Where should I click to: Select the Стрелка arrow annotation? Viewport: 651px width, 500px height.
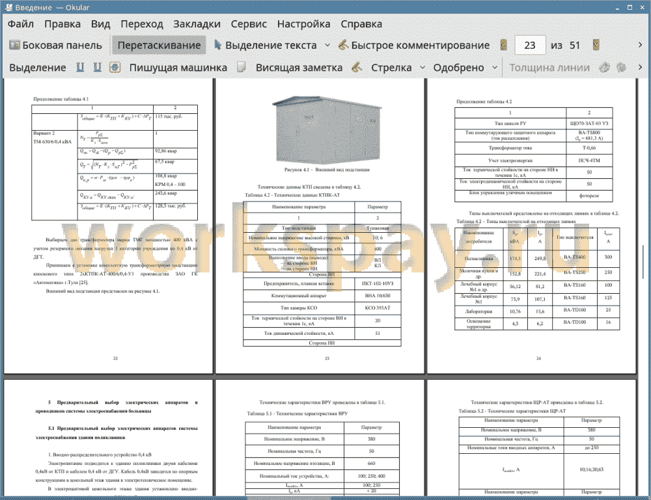coord(391,68)
